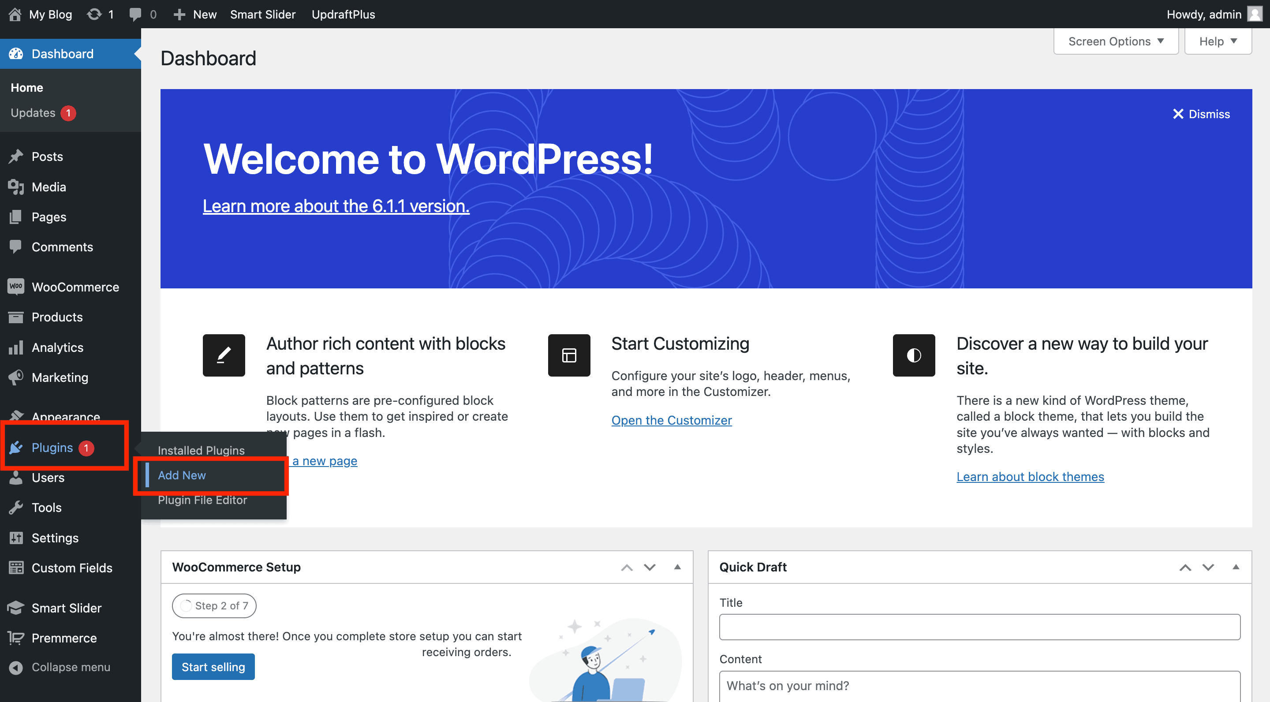Select the Media icon in sidebar
This screenshot has height=702, width=1270.
(x=16, y=187)
